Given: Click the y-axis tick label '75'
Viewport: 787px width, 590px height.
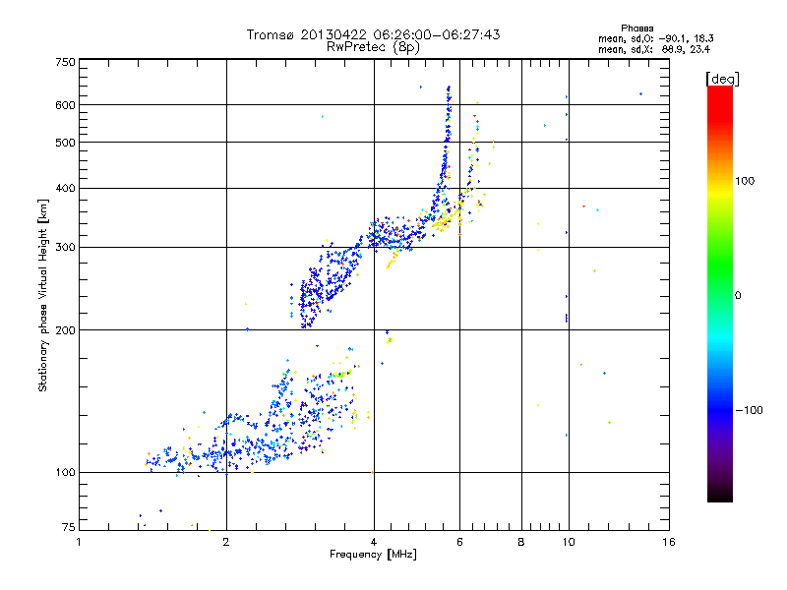Looking at the screenshot, I should click(69, 527).
